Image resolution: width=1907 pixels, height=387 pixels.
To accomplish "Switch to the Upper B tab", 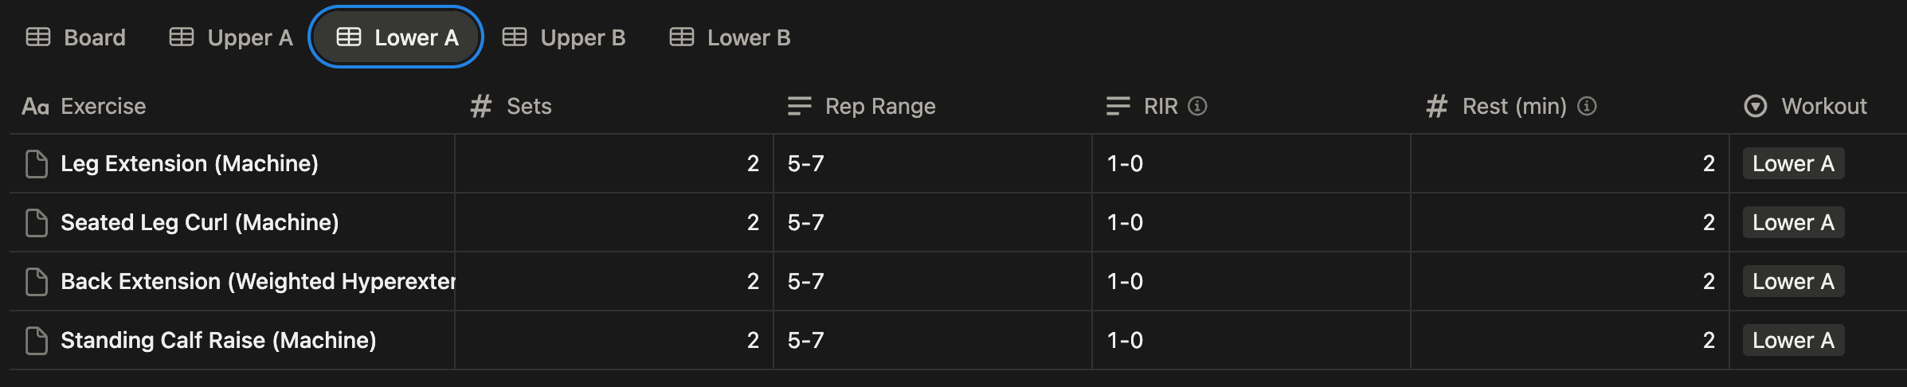I will [564, 37].
